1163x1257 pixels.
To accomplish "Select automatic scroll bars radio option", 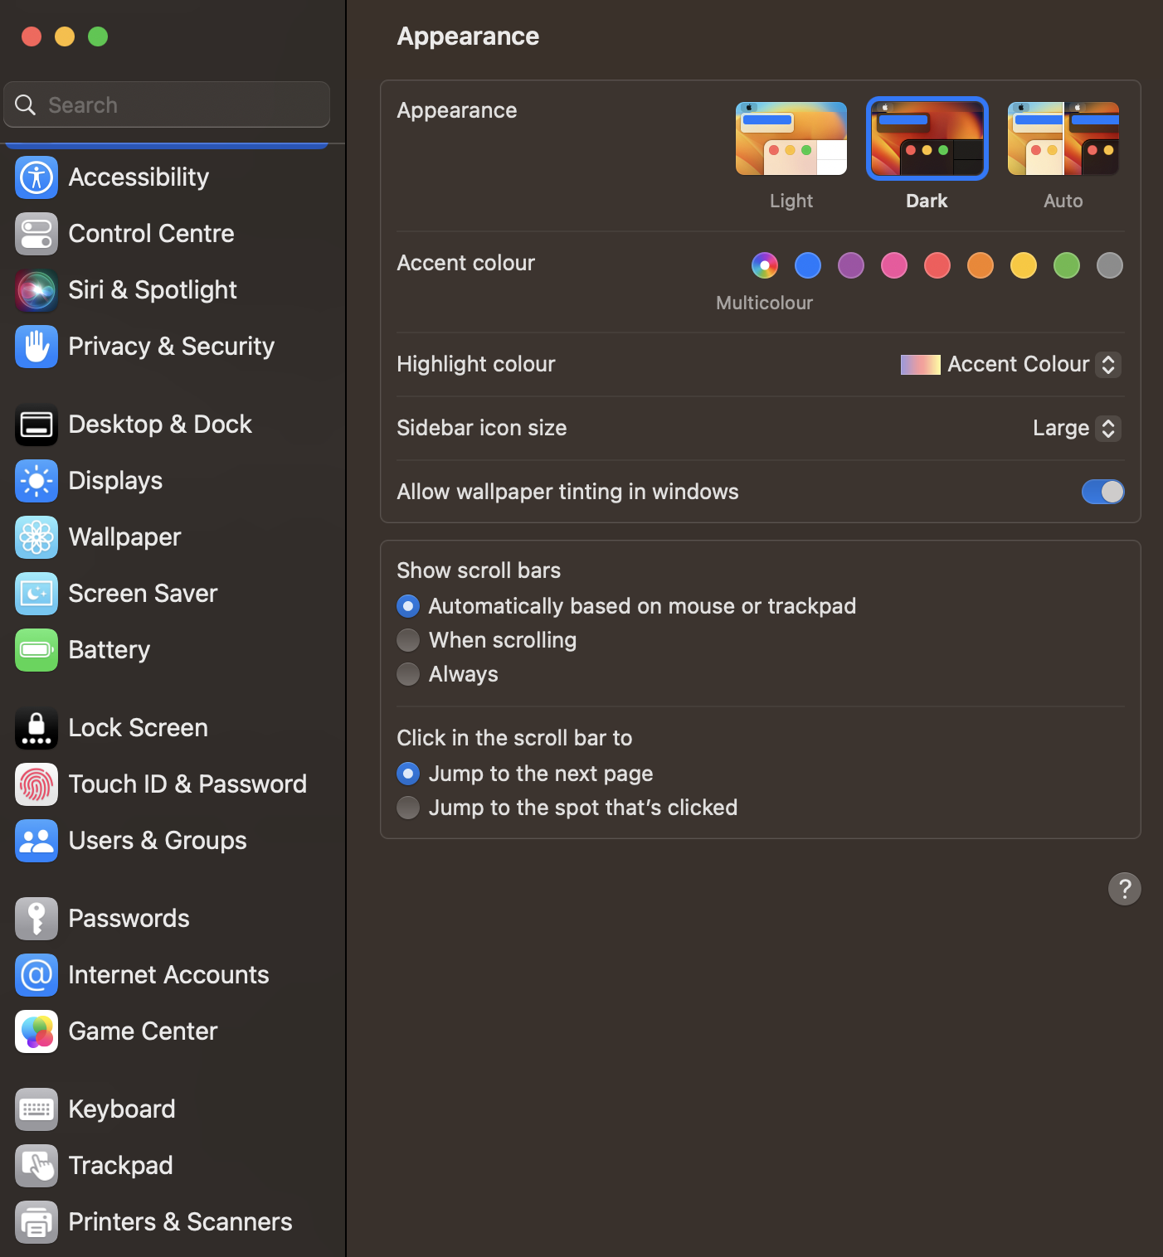I will pyautogui.click(x=408, y=606).
